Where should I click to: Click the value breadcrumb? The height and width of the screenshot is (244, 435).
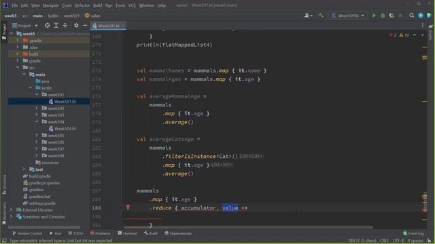tap(92, 16)
